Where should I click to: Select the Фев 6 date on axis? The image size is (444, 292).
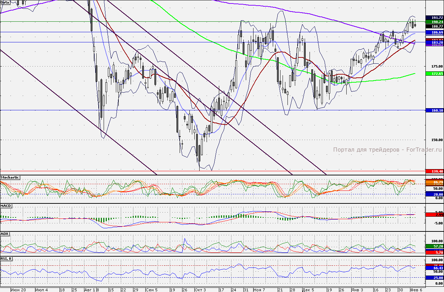point(416,290)
